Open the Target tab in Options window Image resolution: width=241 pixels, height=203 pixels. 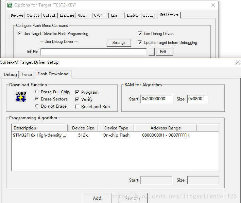[33, 15]
